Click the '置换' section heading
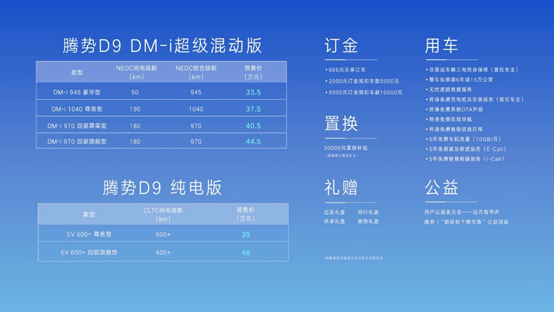 click(341, 124)
